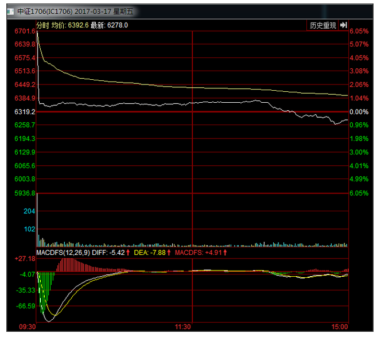Click the 6065.6 price axis label
This screenshot has width=377, height=337.
coord(25,166)
